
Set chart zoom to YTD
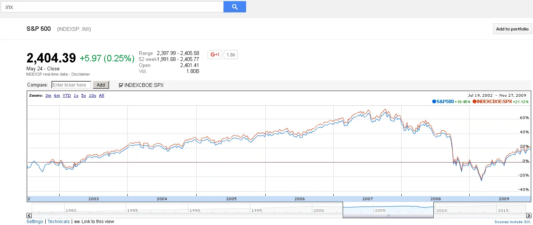[67, 96]
